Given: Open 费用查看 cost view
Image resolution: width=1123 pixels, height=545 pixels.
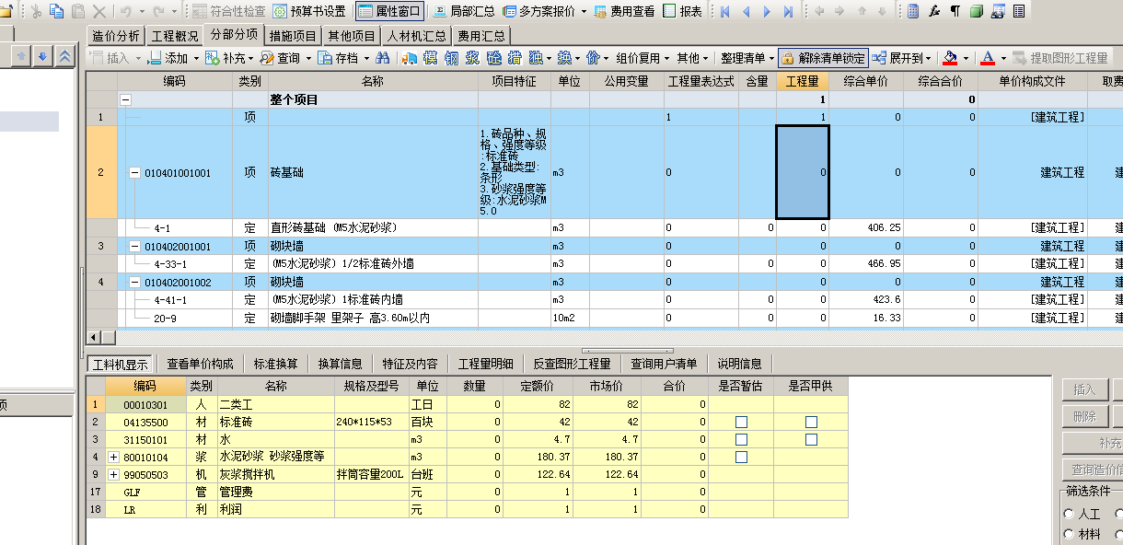Looking at the screenshot, I should [625, 11].
